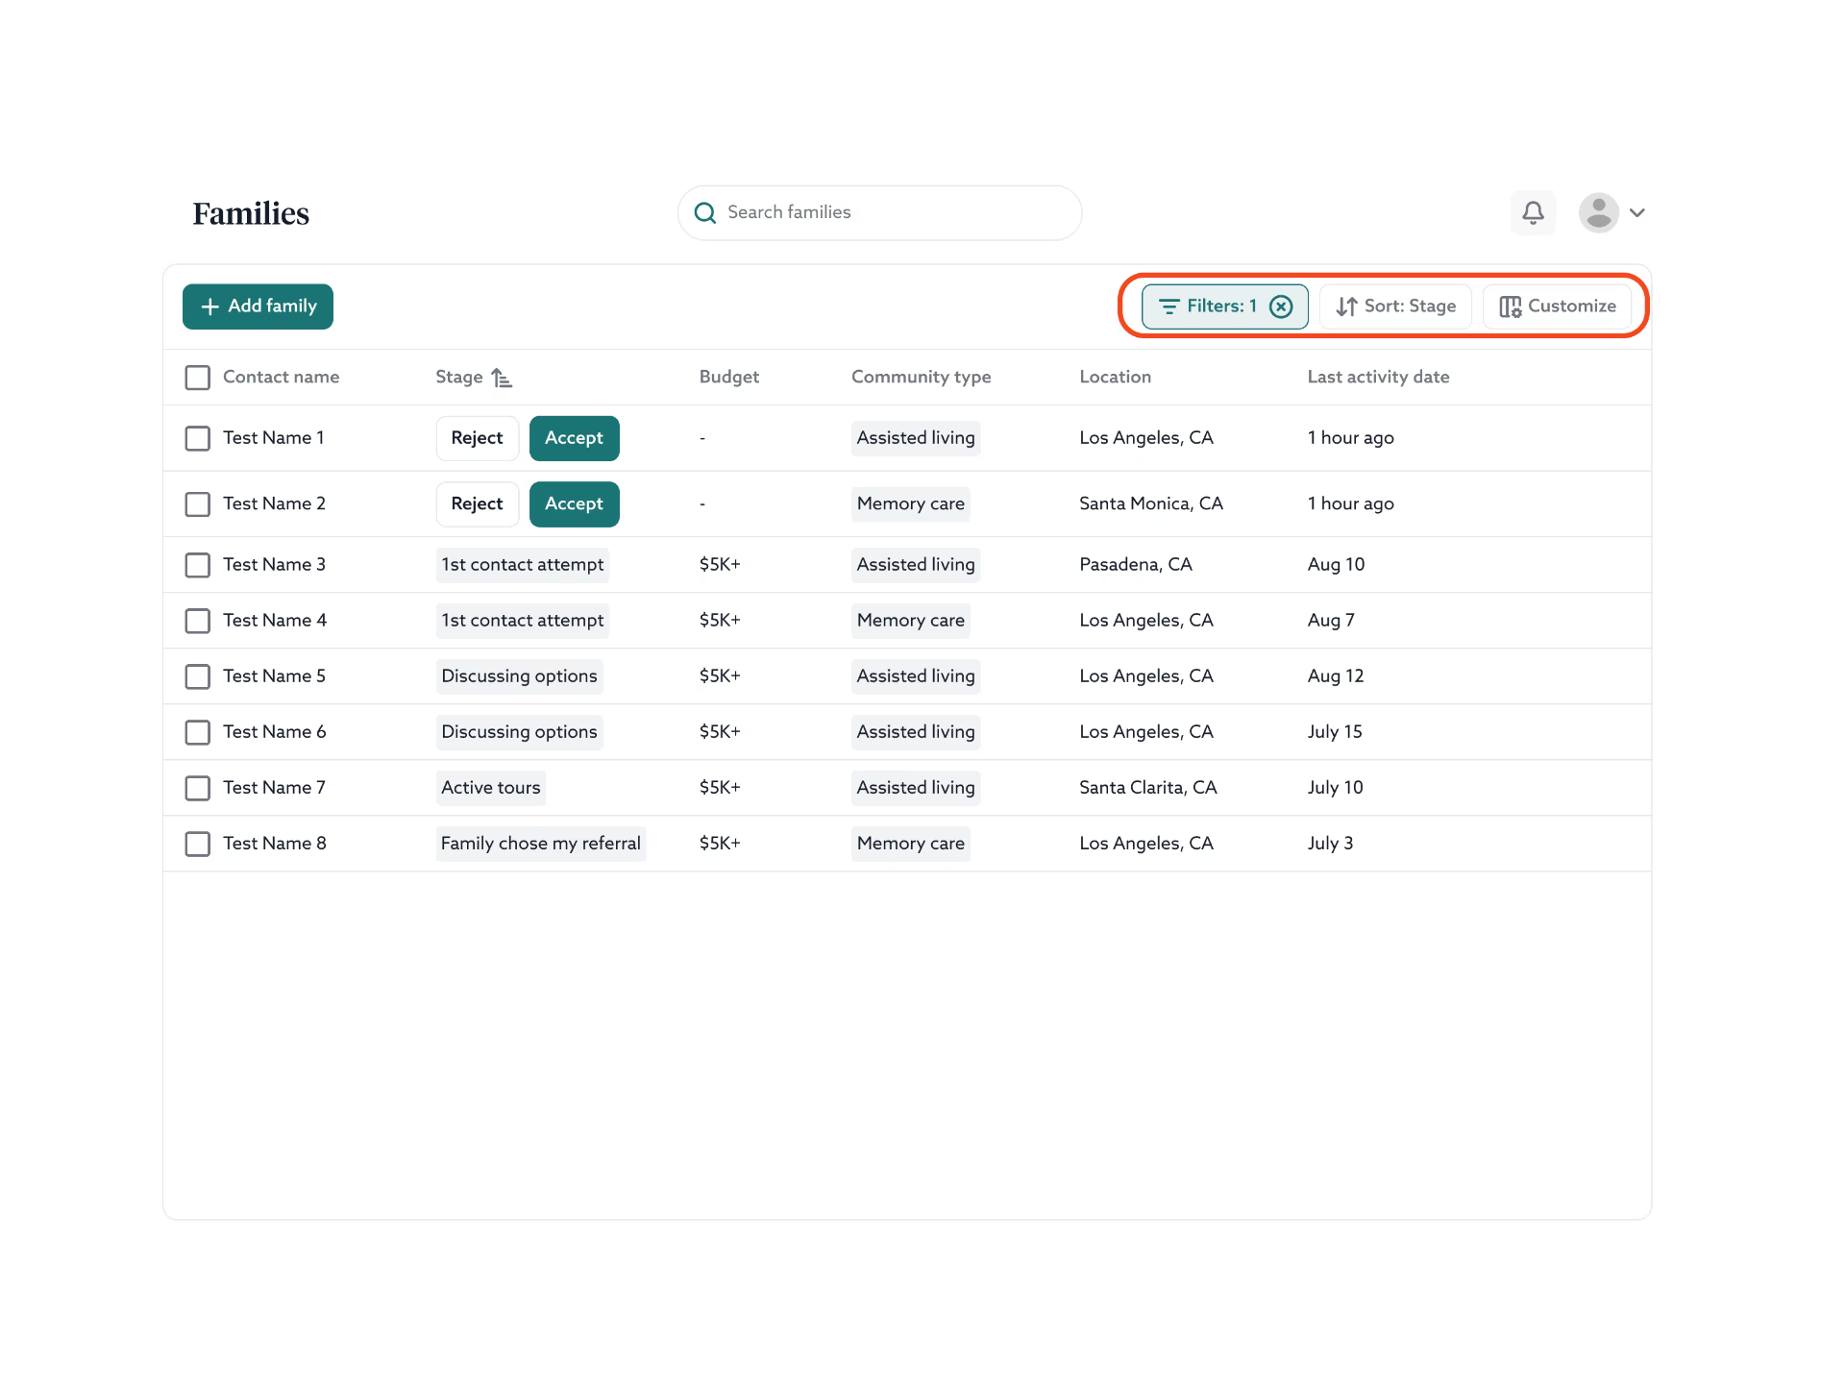Reject the Test Name 1 referral

click(478, 438)
